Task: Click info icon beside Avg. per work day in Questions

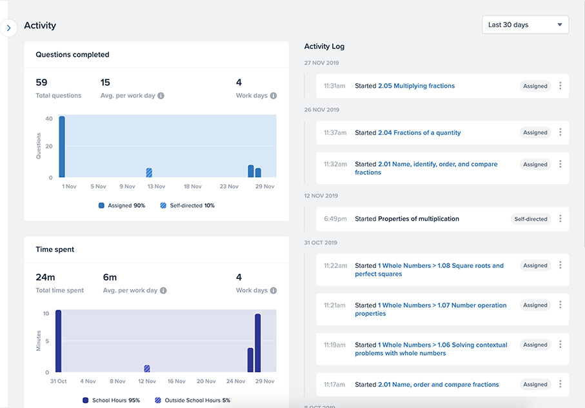Action: tap(161, 96)
